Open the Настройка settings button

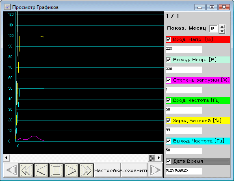[x=107, y=170]
